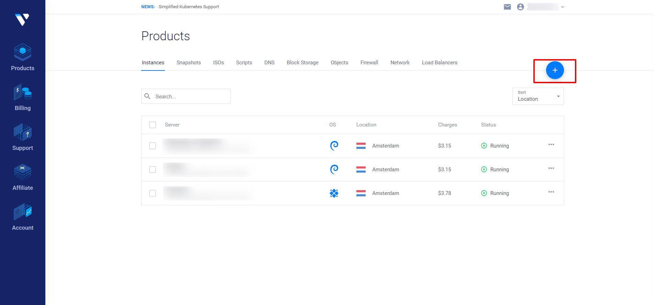The width and height of the screenshot is (654, 305).
Task: Open Billing section in sidebar
Action: coord(23,97)
